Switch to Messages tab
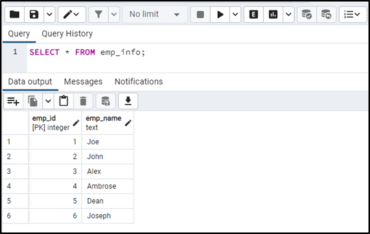 (x=83, y=82)
